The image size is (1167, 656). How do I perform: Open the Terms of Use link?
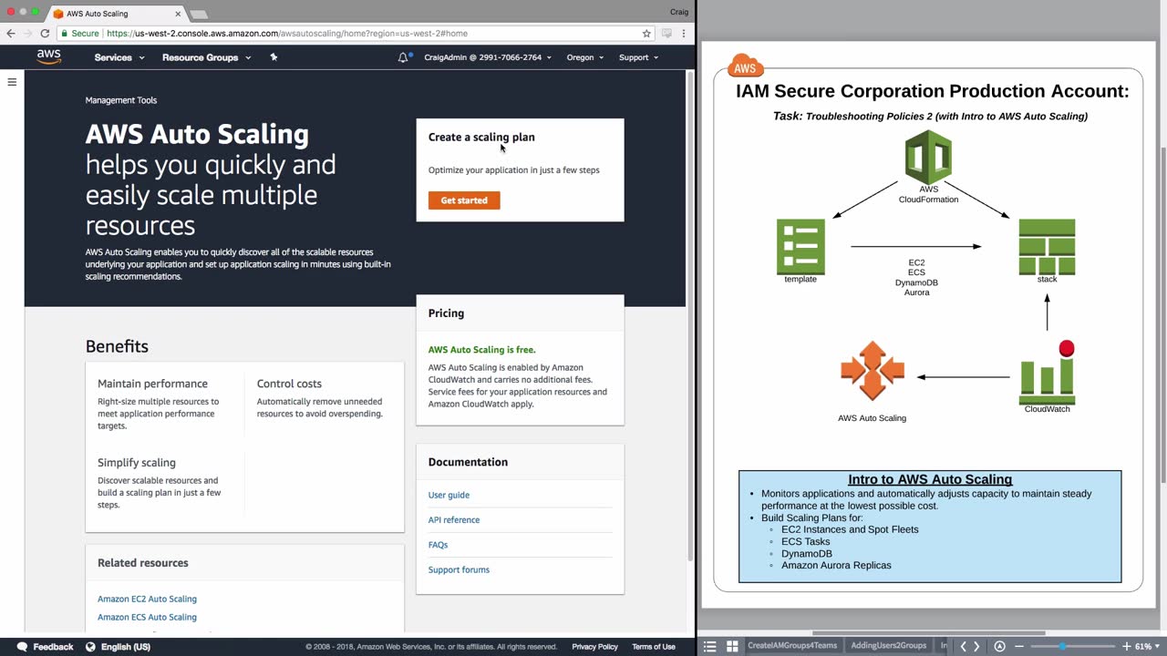click(654, 647)
